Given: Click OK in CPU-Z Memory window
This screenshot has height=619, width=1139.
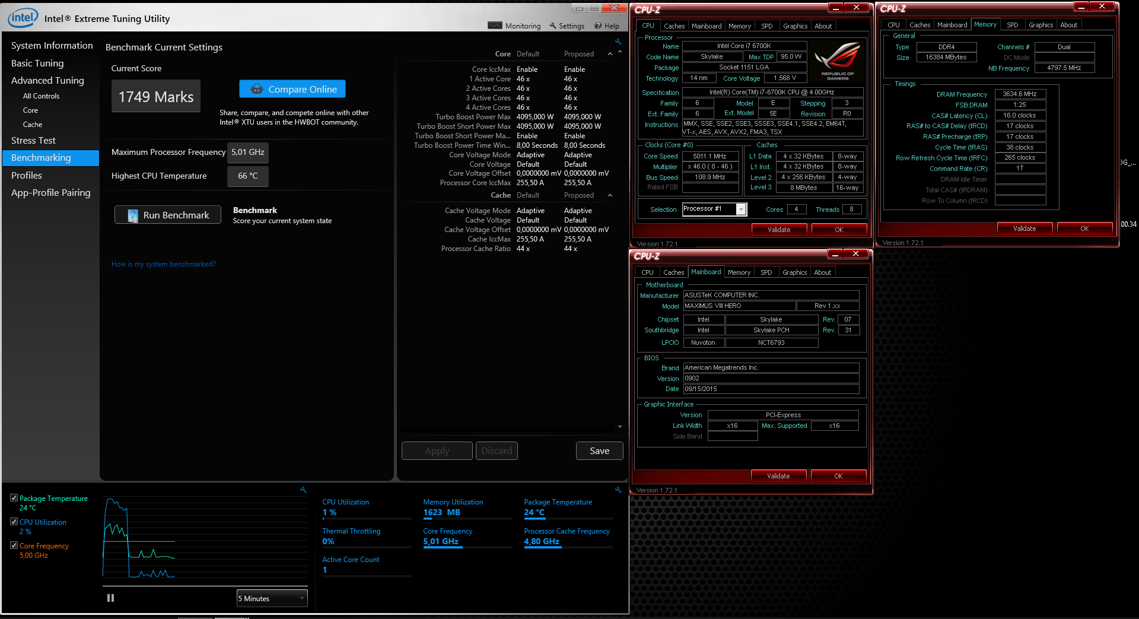Looking at the screenshot, I should [1084, 228].
